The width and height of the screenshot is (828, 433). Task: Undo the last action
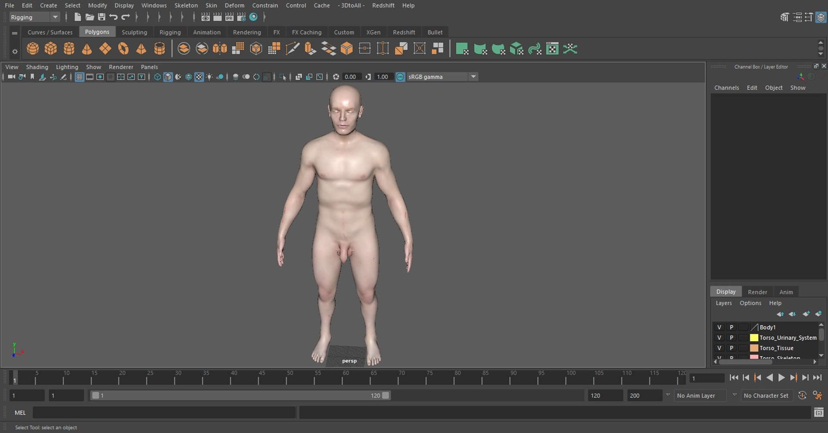point(113,17)
